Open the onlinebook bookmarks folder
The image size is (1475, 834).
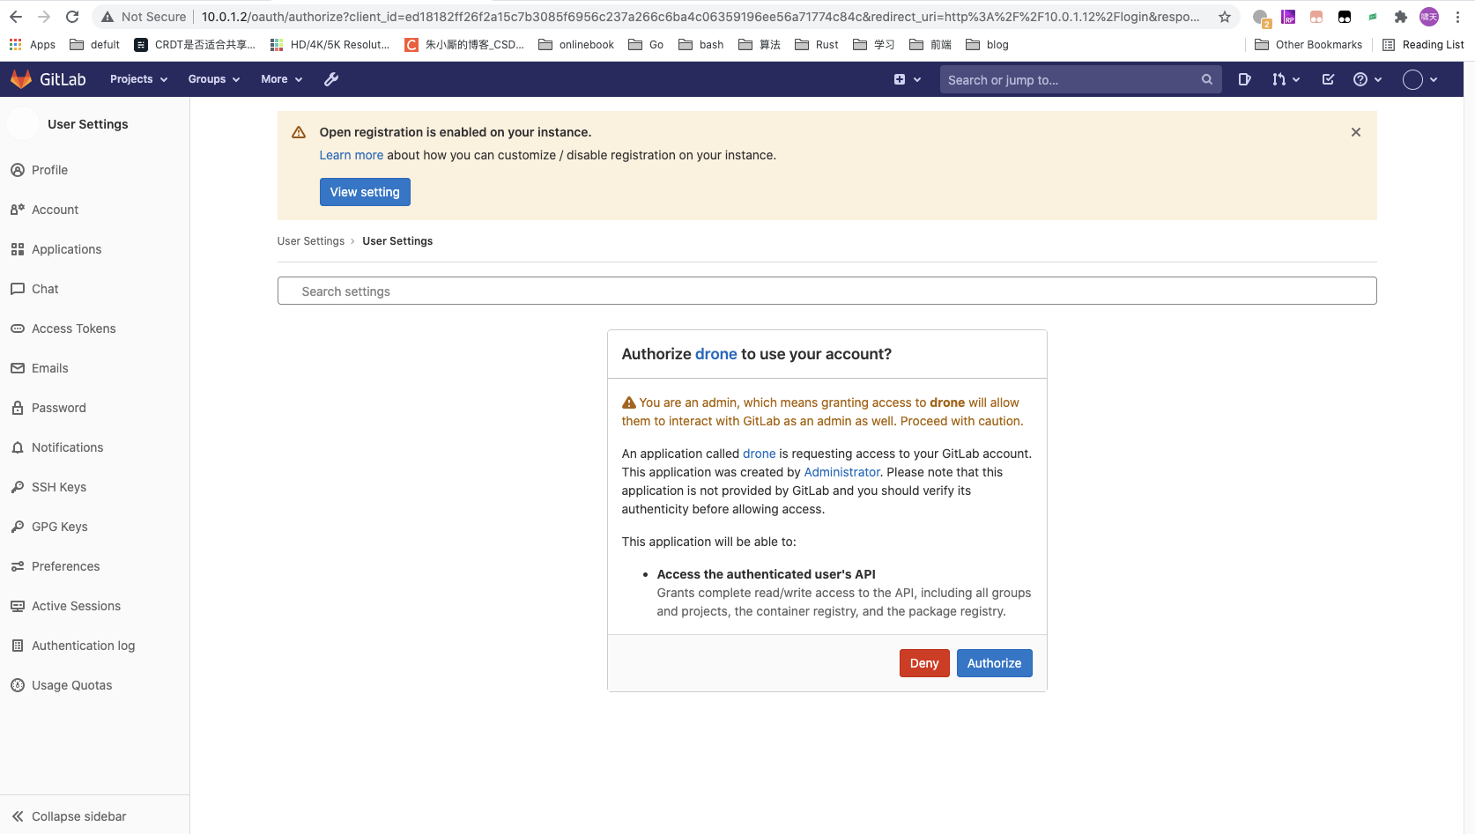(576, 45)
